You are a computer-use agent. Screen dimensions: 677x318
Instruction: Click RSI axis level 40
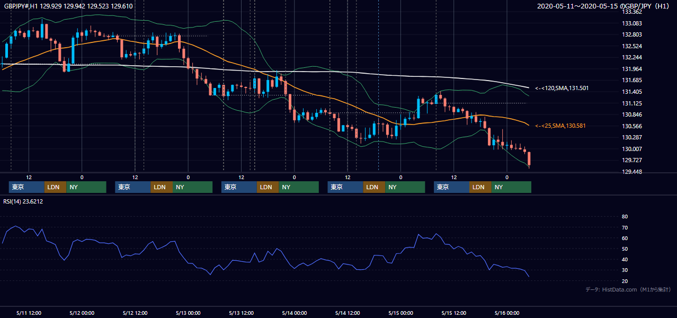pos(625,259)
